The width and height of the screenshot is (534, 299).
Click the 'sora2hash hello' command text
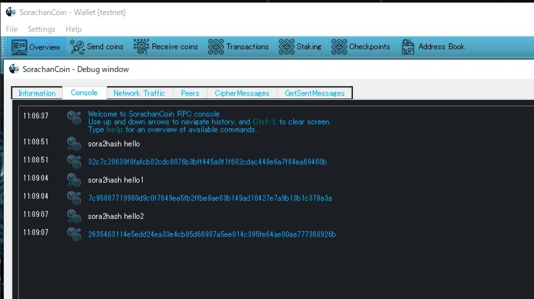tap(114, 144)
